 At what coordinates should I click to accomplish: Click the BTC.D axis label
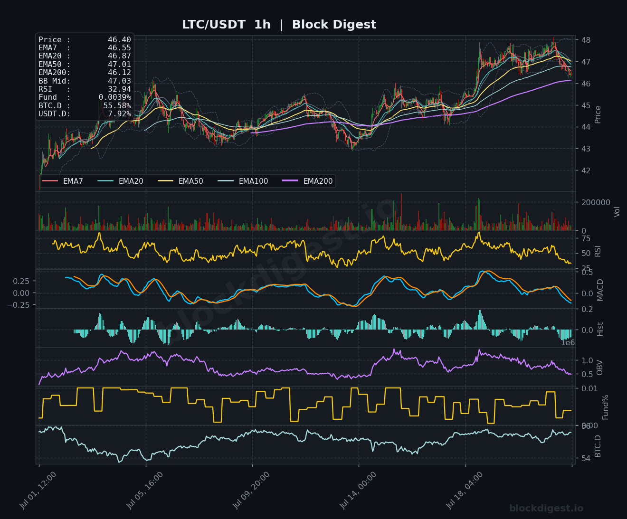tap(598, 446)
